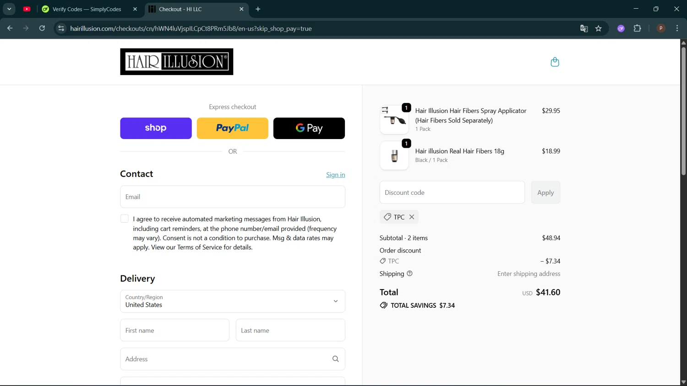Select the Checkout - HI LLC tab
This screenshot has width=687, height=386.
pyautogui.click(x=197, y=9)
